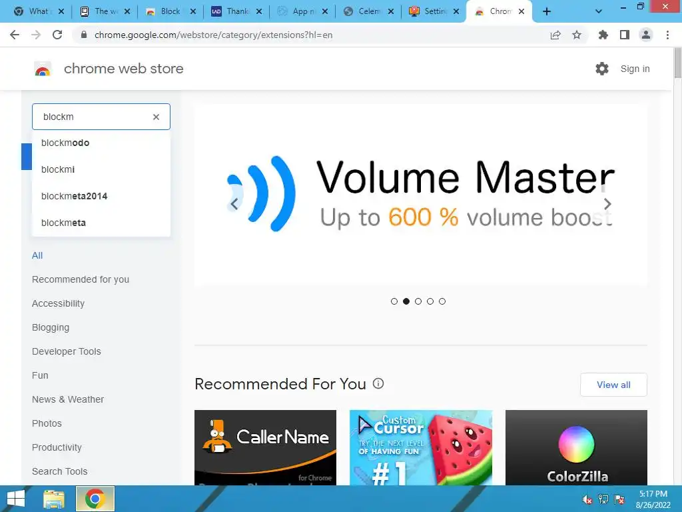Open Chrome three-dot menu
Image resolution: width=682 pixels, height=512 pixels.
667,35
